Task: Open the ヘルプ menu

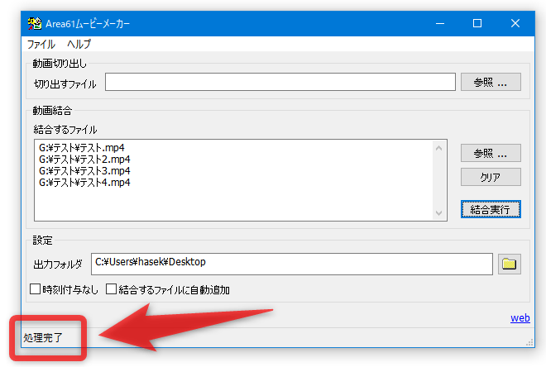Action: (x=79, y=44)
